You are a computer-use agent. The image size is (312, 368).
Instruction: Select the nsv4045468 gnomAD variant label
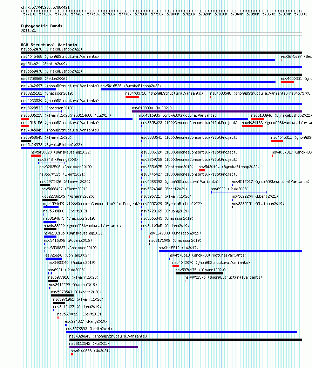pos(60,56)
